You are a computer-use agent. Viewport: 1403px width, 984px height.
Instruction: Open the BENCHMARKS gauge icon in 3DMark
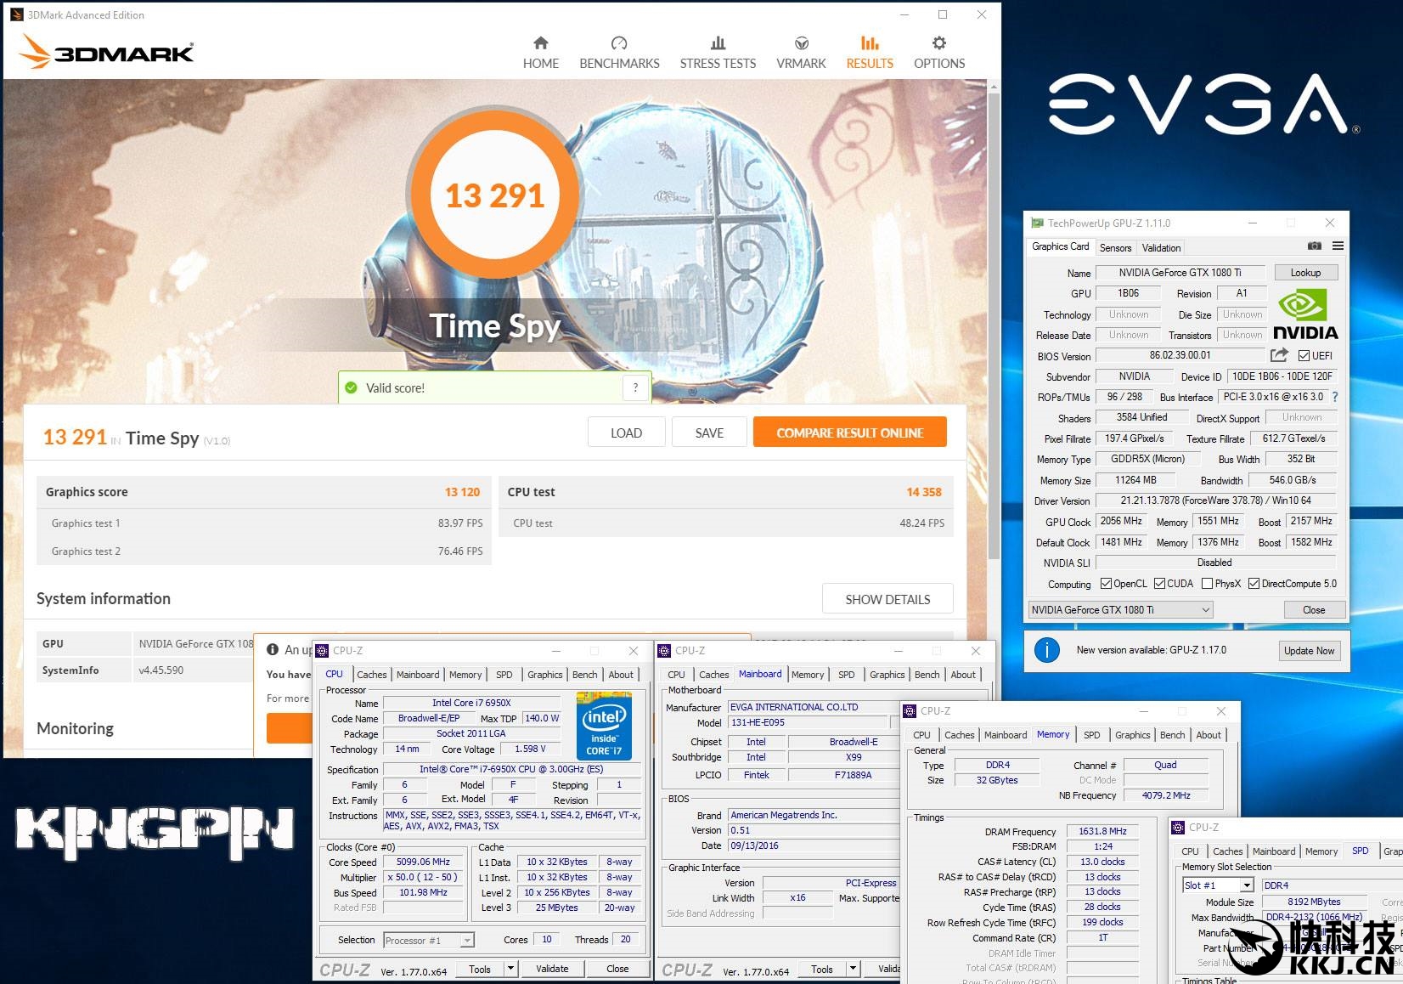(619, 43)
